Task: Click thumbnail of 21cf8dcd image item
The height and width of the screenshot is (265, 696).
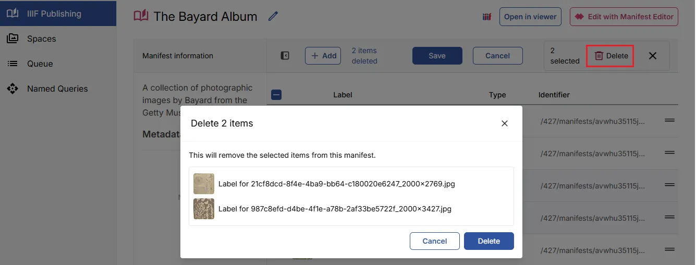Action: click(204, 184)
